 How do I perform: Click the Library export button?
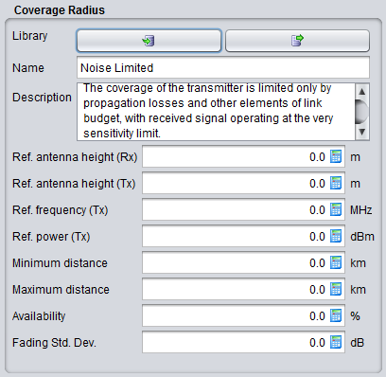click(297, 41)
